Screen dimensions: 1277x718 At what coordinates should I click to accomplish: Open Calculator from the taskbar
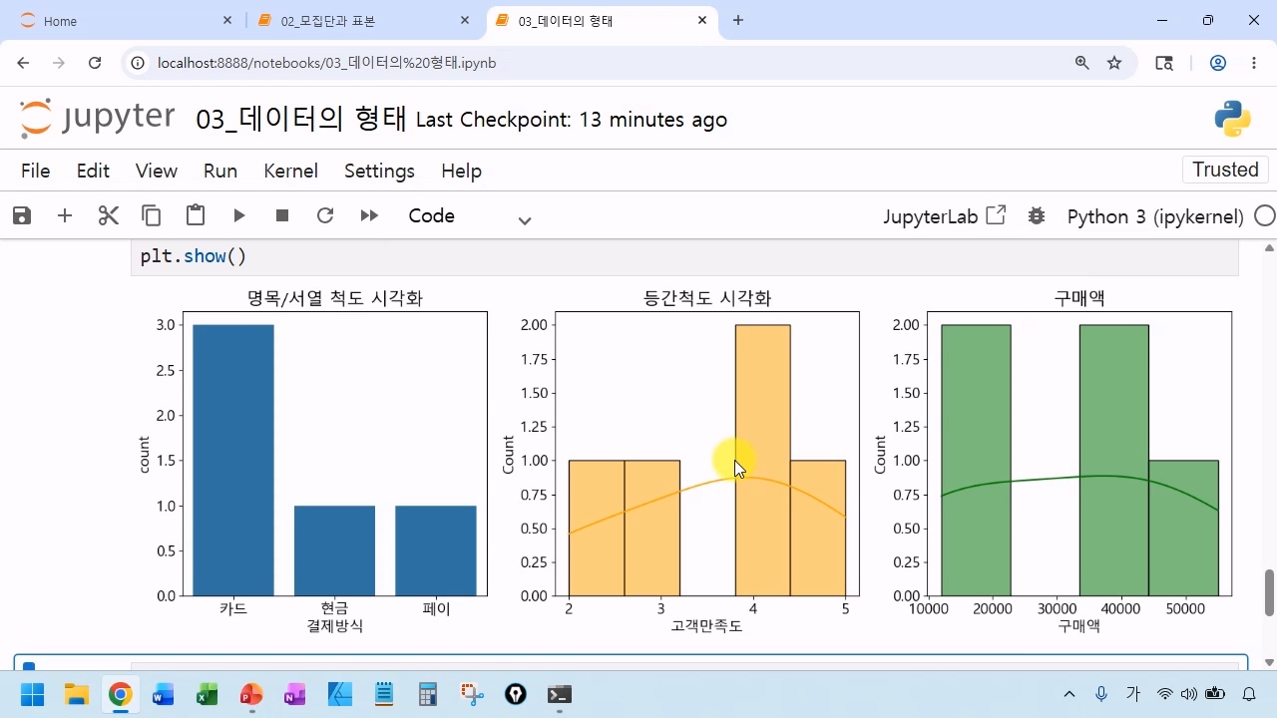coord(428,694)
